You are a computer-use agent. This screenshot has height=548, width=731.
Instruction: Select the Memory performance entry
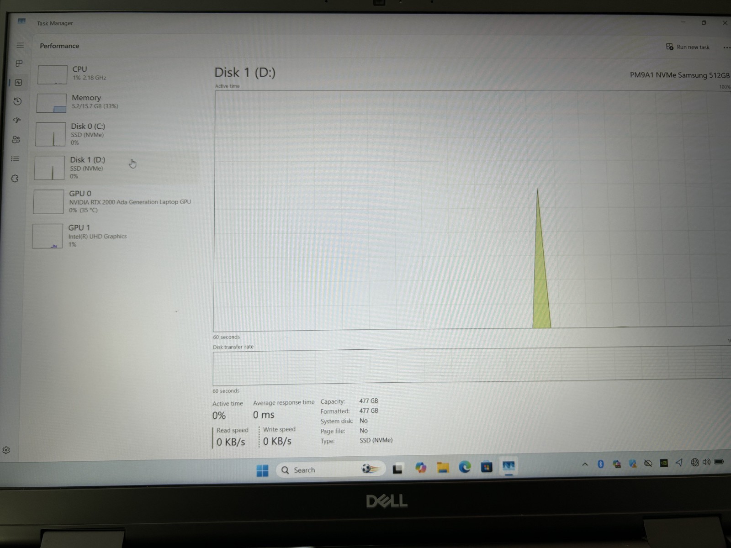coord(117,102)
